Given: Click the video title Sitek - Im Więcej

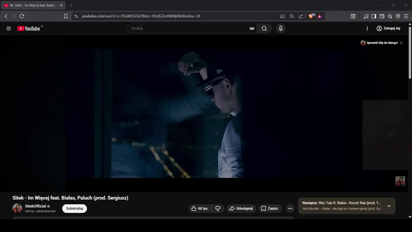Looking at the screenshot, I should click(x=70, y=198).
